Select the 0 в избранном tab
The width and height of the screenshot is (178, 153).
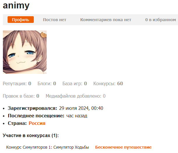(161, 20)
